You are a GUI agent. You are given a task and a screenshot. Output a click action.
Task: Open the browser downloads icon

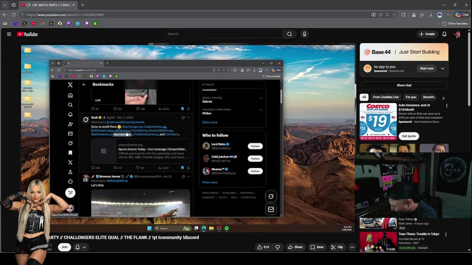(431, 15)
